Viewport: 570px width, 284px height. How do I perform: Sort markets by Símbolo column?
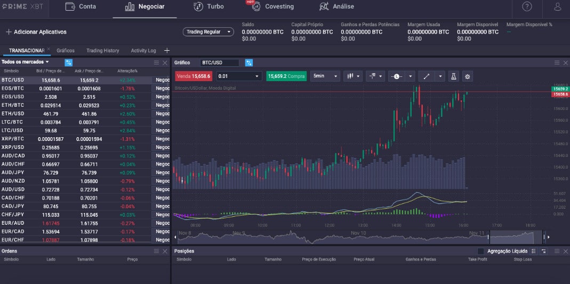pyautogui.click(x=11, y=71)
